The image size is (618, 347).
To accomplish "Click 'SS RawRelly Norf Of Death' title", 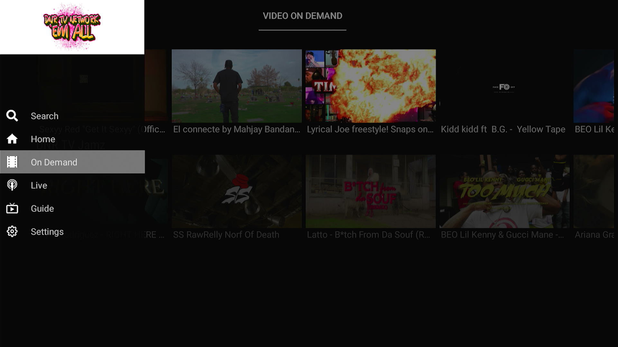I will pos(226,235).
